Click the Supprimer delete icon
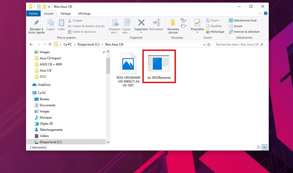Image resolution: width=293 pixels, height=173 pixels. (141, 23)
